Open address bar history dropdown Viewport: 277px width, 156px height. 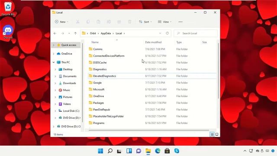160,33
